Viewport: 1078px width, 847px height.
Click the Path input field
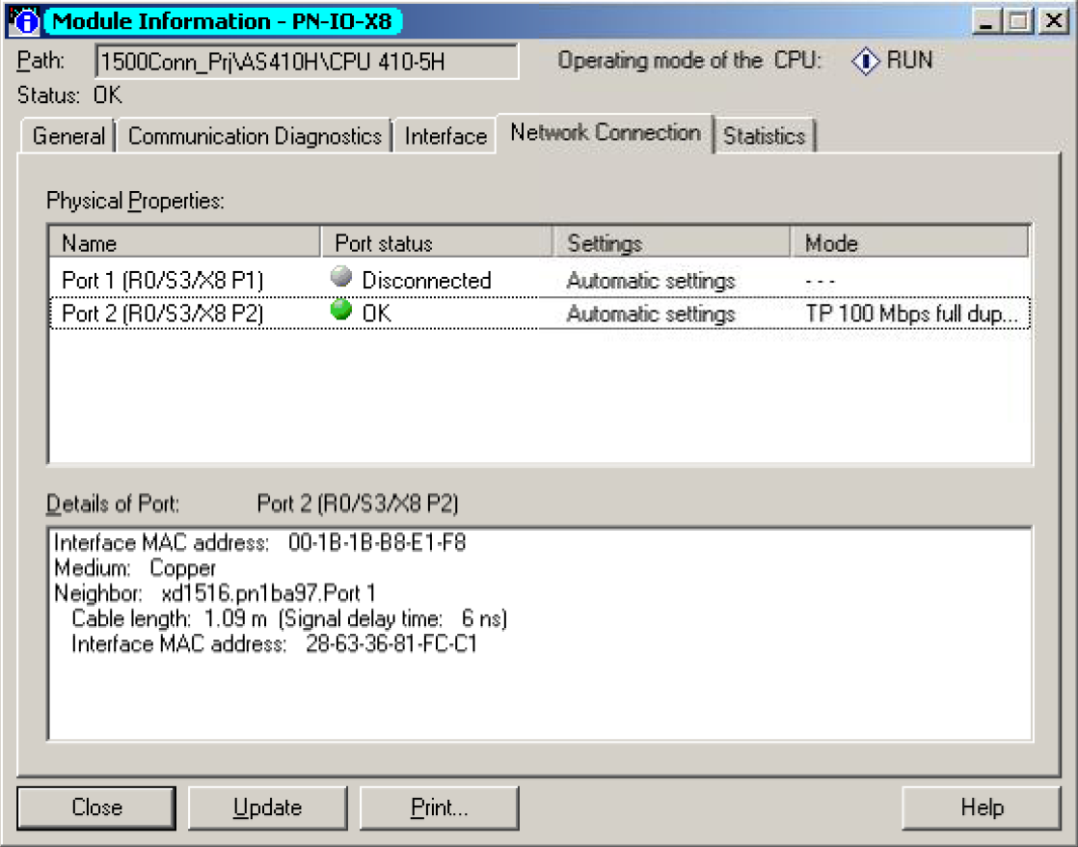tap(306, 61)
